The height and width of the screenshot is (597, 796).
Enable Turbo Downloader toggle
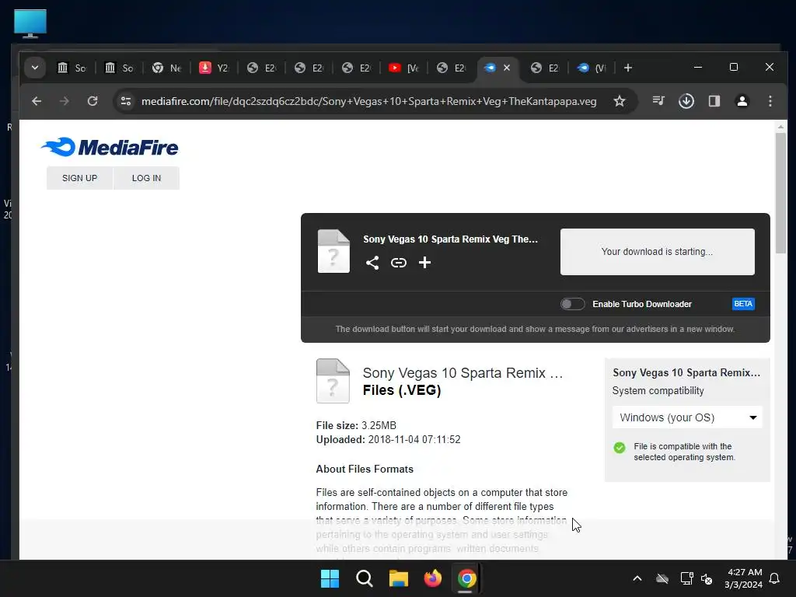click(x=572, y=304)
